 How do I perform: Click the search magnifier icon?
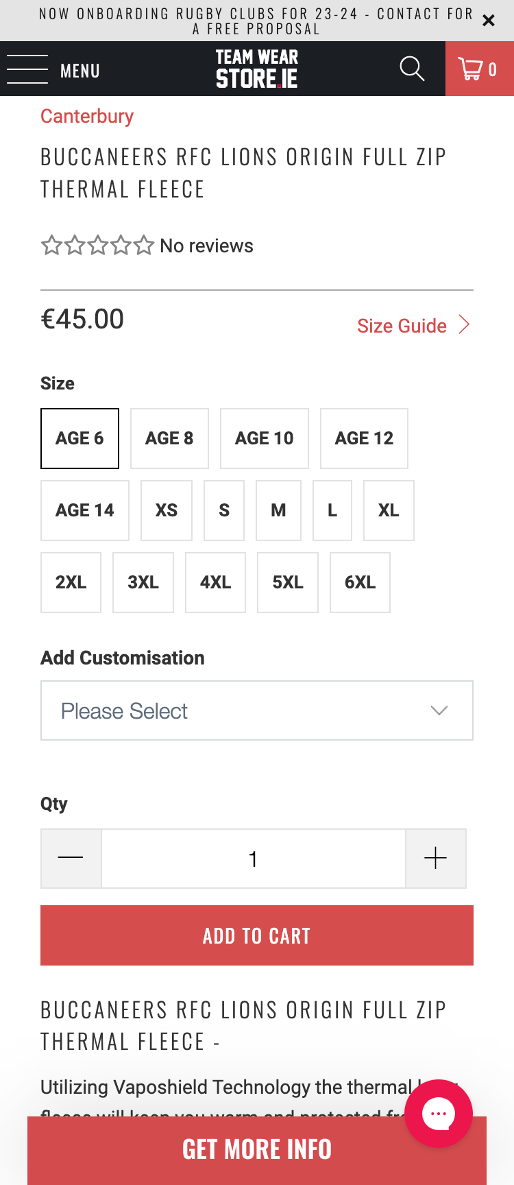pos(412,69)
